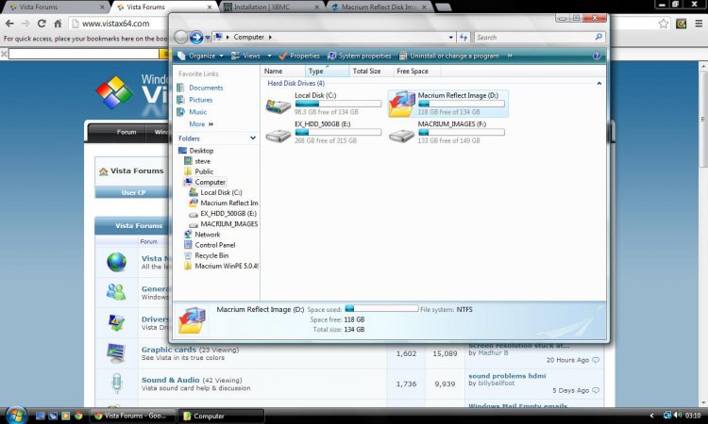
Task: Click the search magnifier icon in Explorer
Action: tap(598, 37)
